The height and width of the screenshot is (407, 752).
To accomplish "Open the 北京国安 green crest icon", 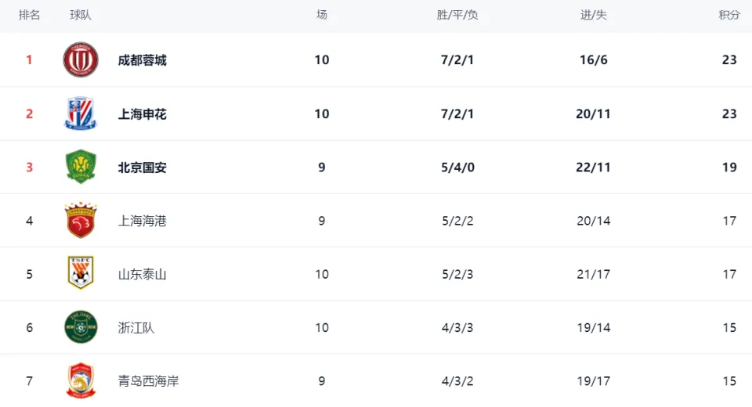I will pos(81,167).
